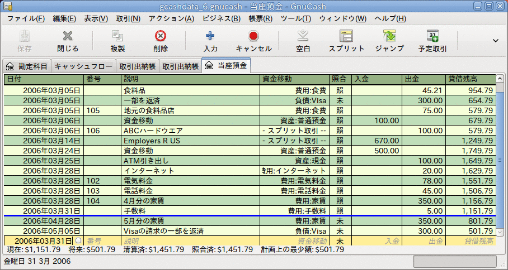This screenshot has width=508, height=270.
Task: Open the ビジネス(B) menu
Action: click(221, 18)
